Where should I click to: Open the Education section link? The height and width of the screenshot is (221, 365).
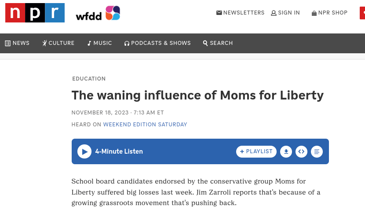[89, 79]
